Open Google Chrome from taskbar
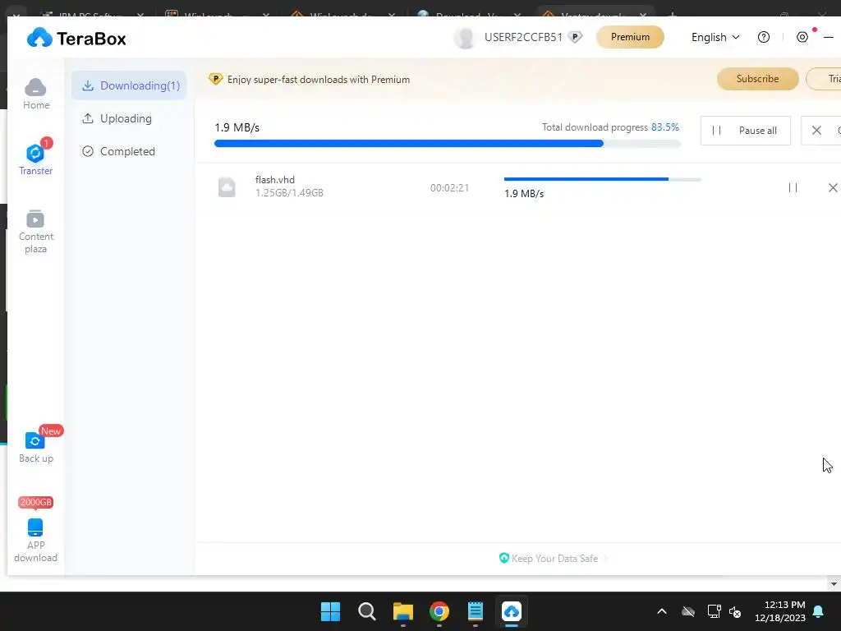 (439, 611)
